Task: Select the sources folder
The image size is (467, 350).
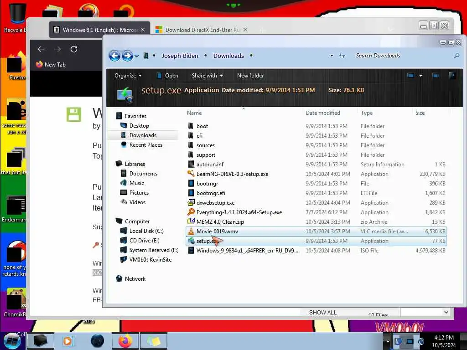Action: click(x=206, y=145)
